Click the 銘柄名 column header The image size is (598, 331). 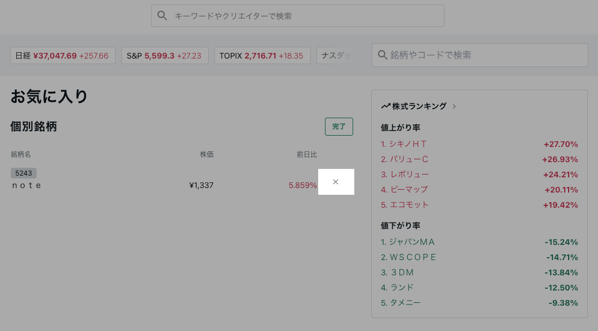coord(21,154)
